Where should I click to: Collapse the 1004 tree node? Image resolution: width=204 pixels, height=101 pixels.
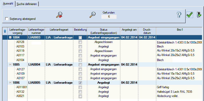(10, 37)
